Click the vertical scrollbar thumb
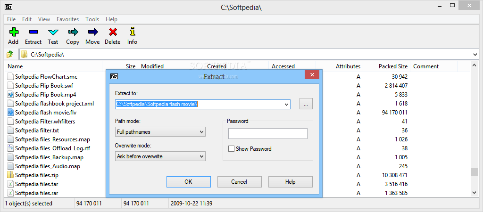The width and height of the screenshot is (483, 212). 475,172
